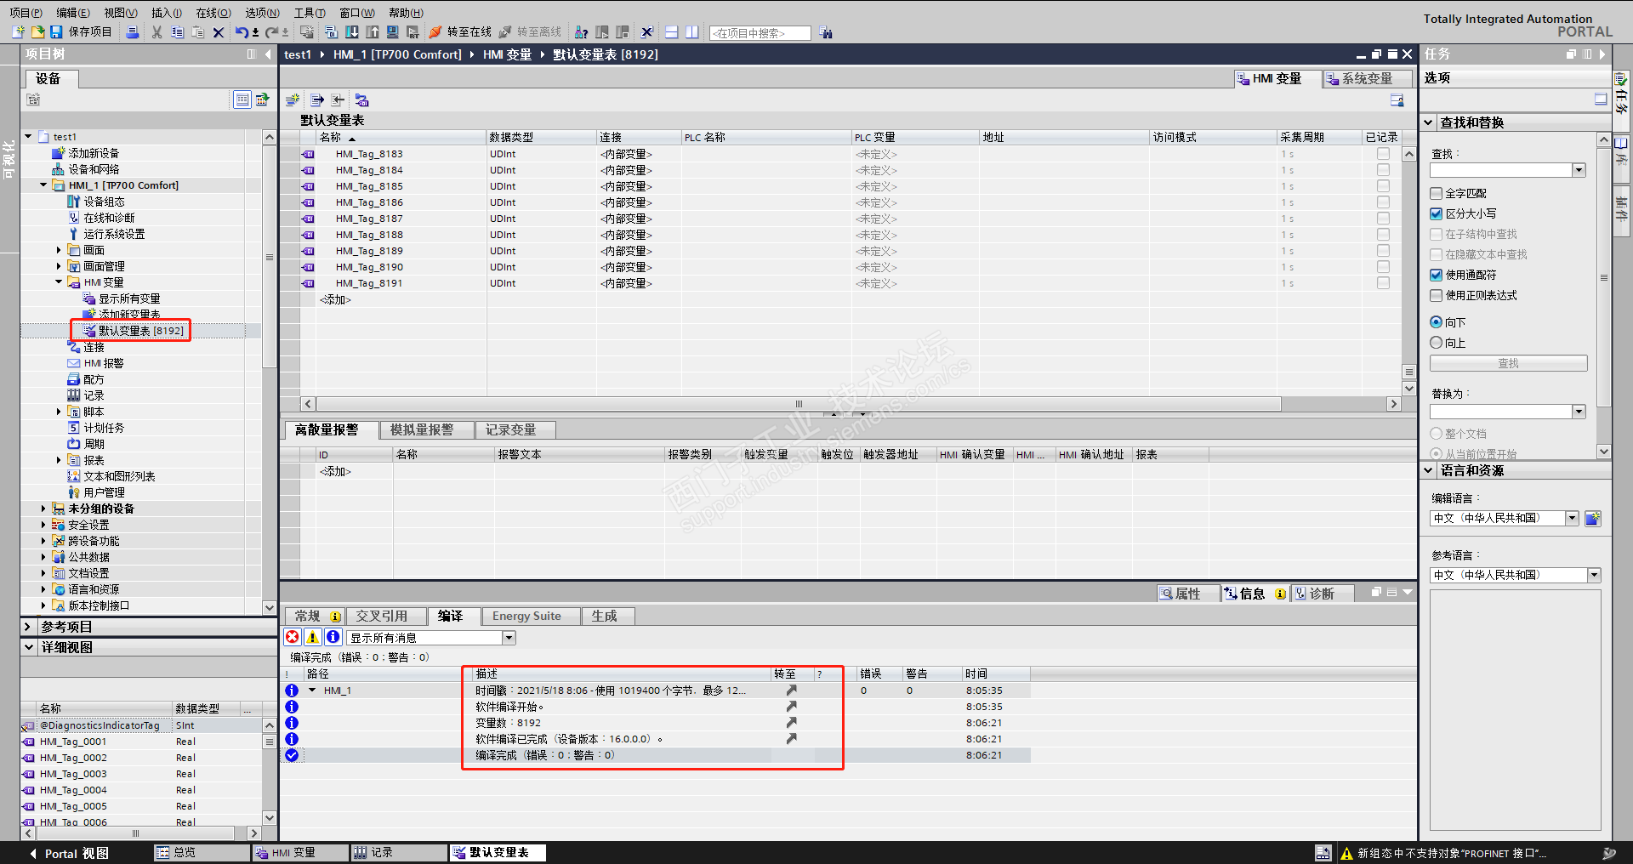
Task: Uncheck the 使用通配符 checkbox
Action: [1437, 275]
